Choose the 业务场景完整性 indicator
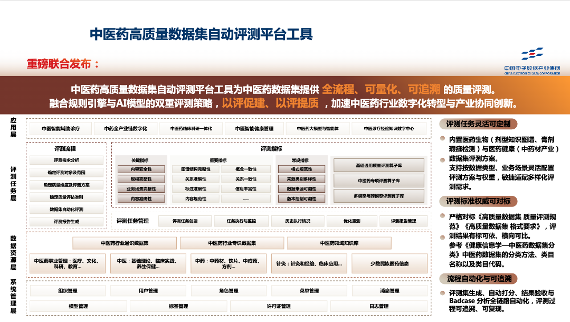 click(141, 189)
